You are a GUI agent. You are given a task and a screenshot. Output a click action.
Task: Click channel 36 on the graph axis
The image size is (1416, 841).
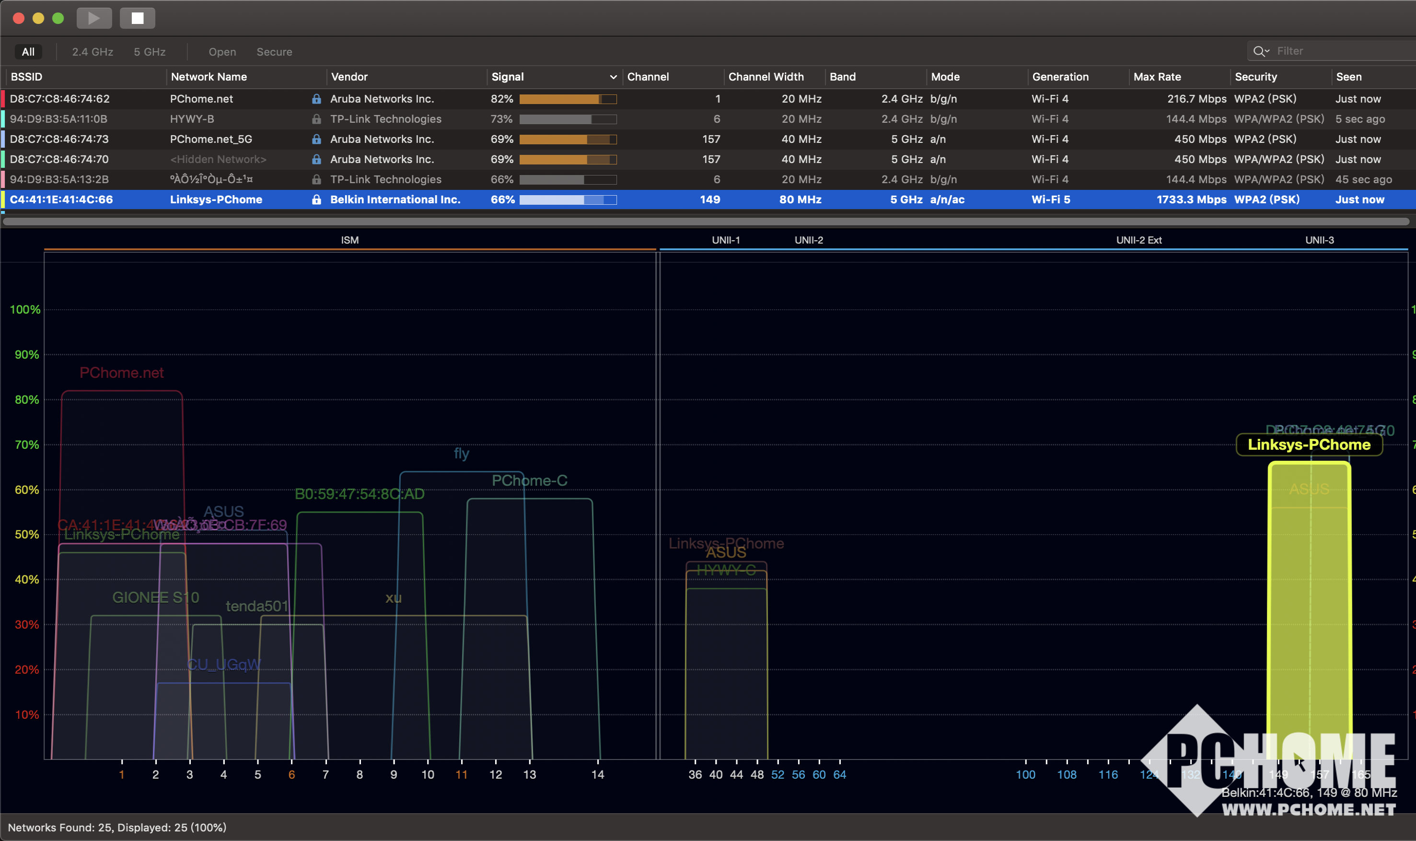pos(695,775)
